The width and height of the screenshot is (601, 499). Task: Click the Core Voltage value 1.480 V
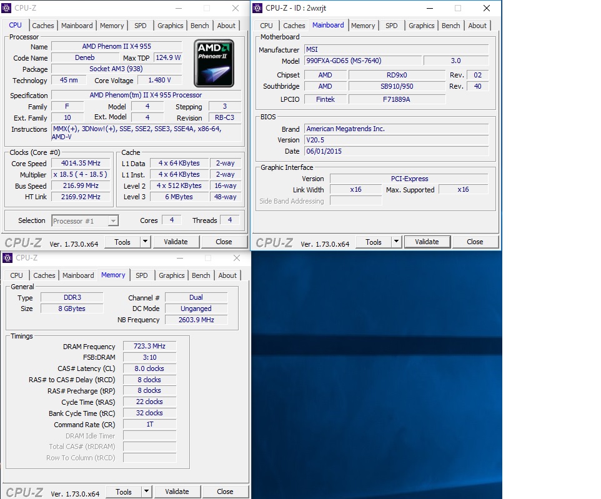pos(159,81)
